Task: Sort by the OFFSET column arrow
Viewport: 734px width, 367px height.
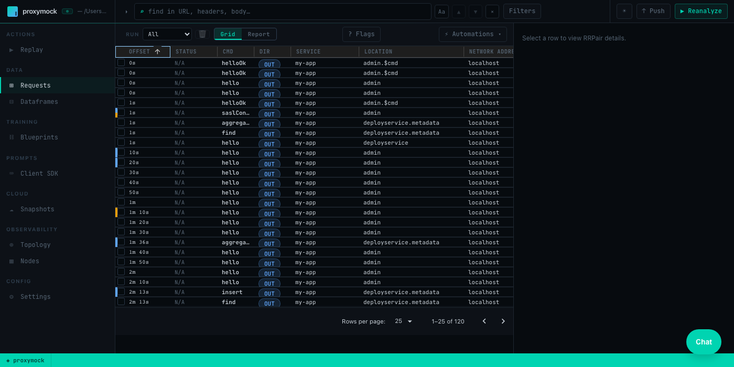Action: coord(157,51)
